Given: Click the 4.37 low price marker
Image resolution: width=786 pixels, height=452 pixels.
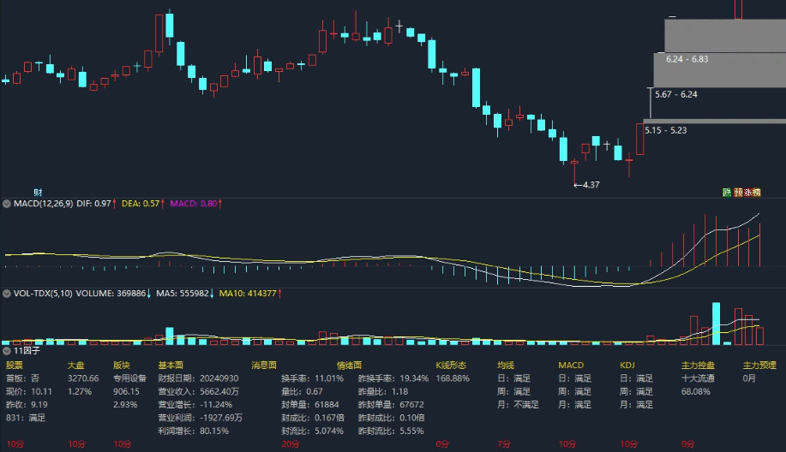Looking at the screenshot, I should click(x=587, y=185).
